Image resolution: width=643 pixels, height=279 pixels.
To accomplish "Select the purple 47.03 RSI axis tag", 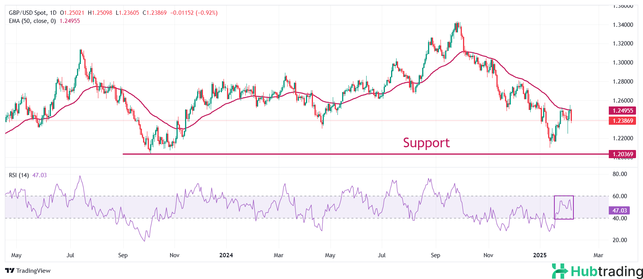I will click(619, 211).
